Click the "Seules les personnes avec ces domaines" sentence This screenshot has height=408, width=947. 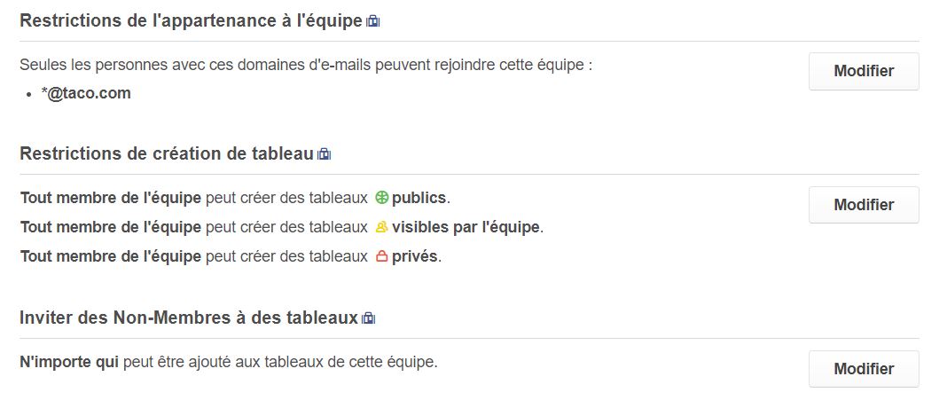pyautogui.click(x=306, y=65)
